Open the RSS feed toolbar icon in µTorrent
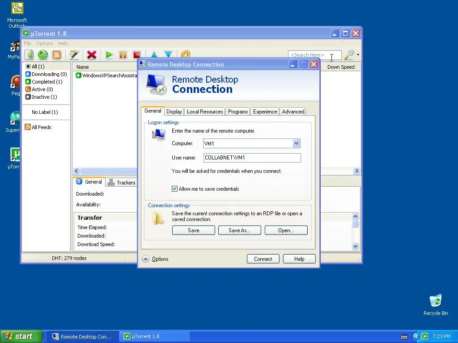The height and width of the screenshot is (343, 458). (x=57, y=54)
